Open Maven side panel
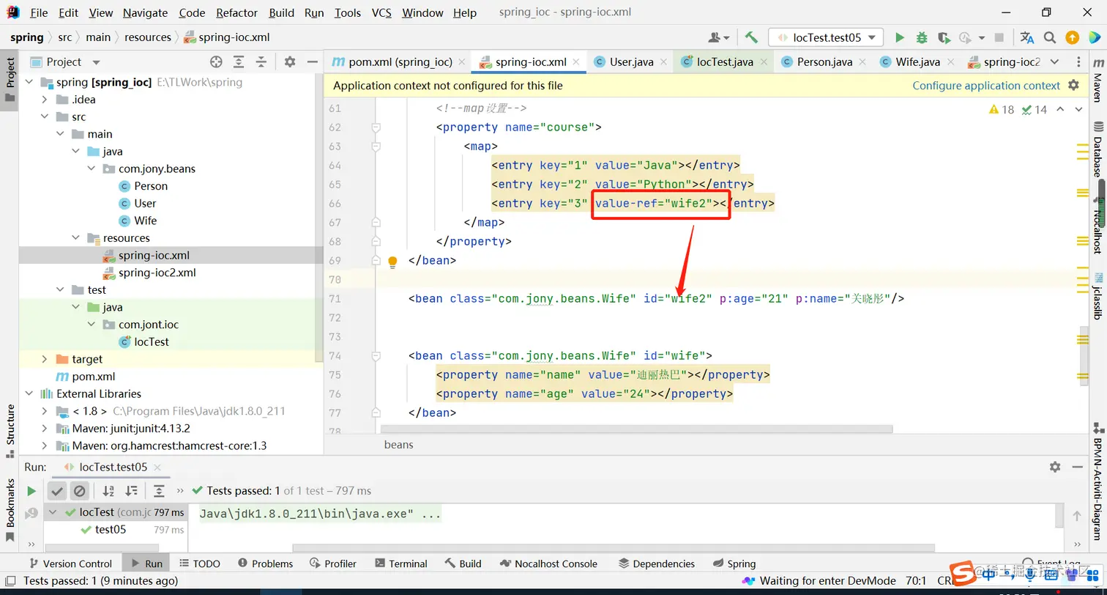The image size is (1107, 595). pos(1097,80)
